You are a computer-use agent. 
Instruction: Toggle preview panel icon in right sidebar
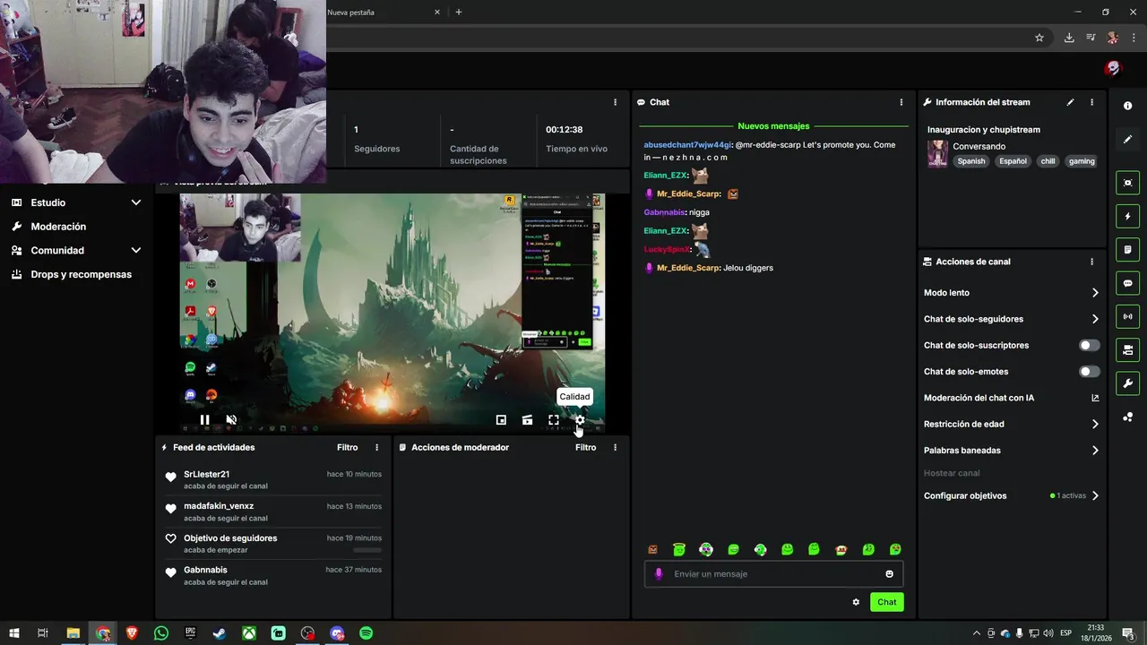point(1127,183)
